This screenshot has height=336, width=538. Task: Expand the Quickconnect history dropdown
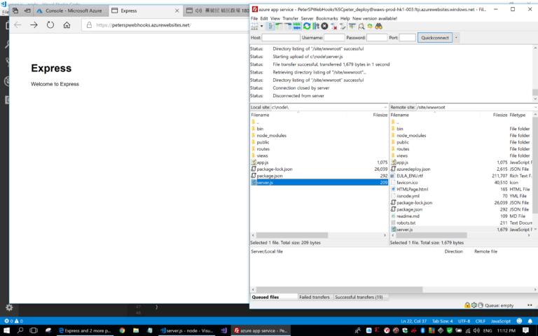point(456,38)
